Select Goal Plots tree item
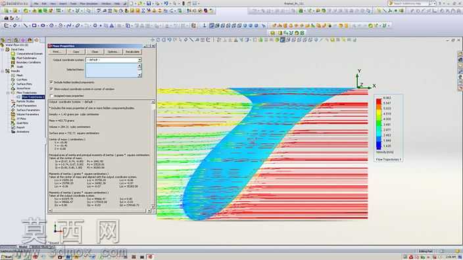The width and height of the screenshot is (463, 260). coord(22,123)
